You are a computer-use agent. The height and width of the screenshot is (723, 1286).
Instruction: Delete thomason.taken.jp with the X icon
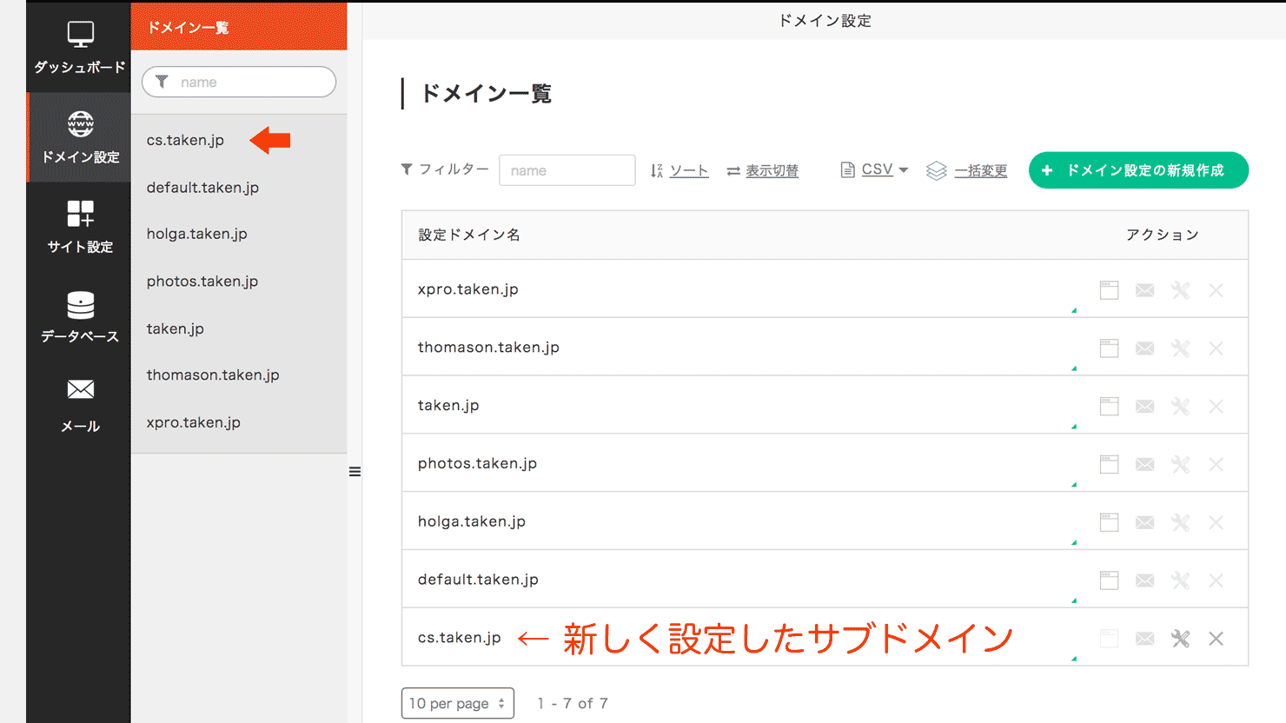pyautogui.click(x=1216, y=348)
